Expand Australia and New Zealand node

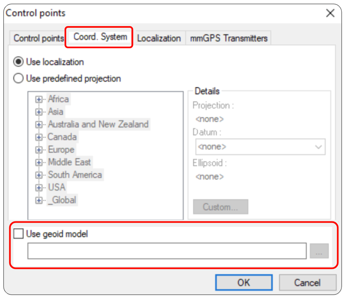pos(39,125)
